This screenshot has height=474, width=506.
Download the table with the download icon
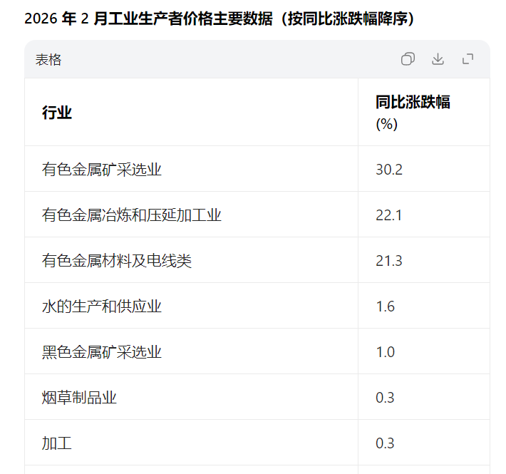tap(438, 59)
